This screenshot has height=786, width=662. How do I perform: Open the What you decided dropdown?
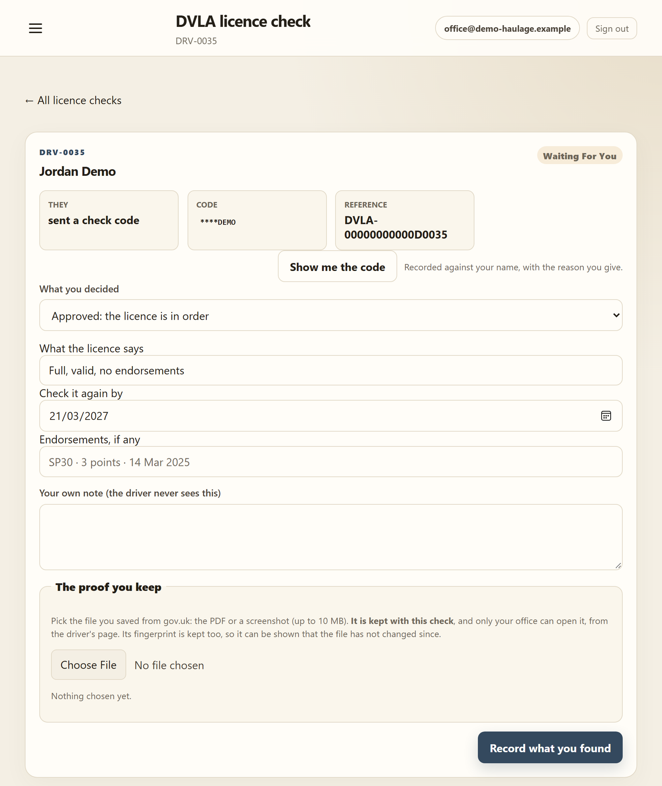331,315
